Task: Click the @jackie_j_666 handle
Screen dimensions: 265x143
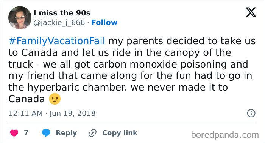Action: coord(59,22)
